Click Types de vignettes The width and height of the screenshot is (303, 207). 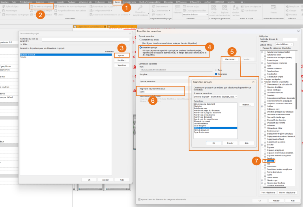pos(251,6)
